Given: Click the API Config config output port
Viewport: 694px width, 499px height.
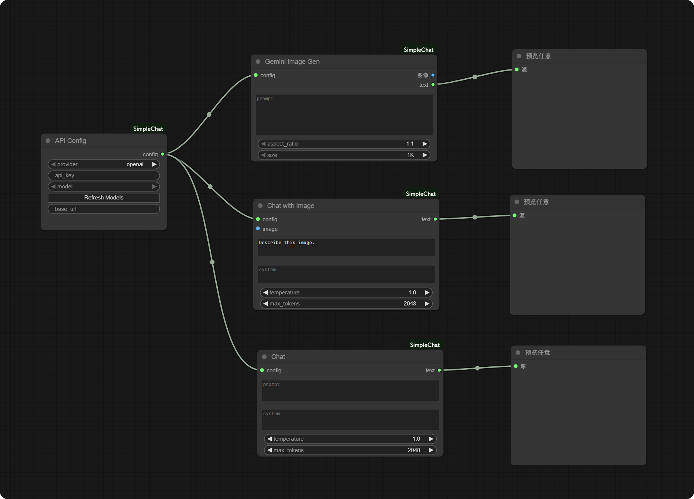Looking at the screenshot, I should click(x=162, y=154).
